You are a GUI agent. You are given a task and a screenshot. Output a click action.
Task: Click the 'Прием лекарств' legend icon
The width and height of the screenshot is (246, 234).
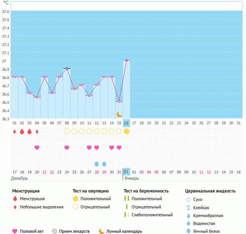(x=55, y=231)
